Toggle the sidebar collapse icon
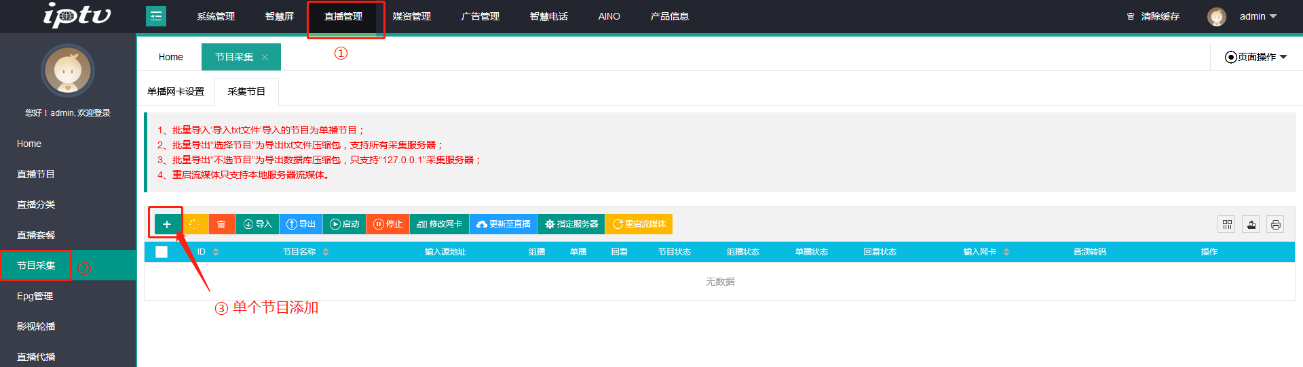 point(156,16)
